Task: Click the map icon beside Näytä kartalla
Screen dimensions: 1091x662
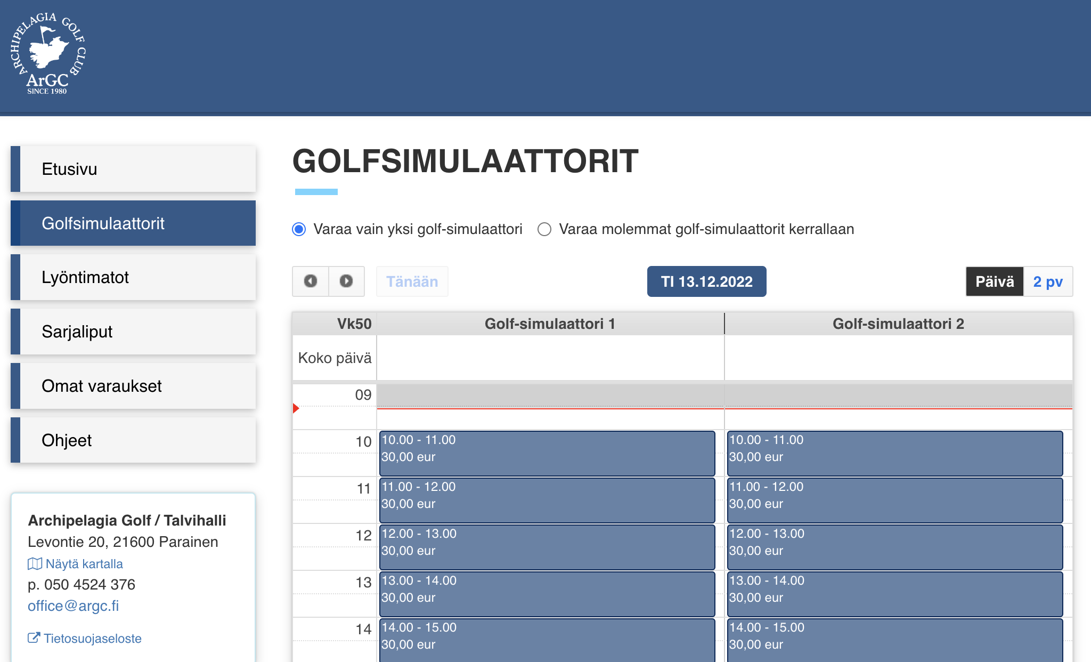Action: tap(35, 563)
